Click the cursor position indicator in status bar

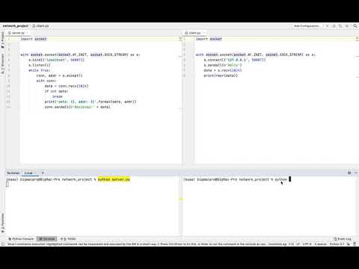pyautogui.click(x=291, y=244)
